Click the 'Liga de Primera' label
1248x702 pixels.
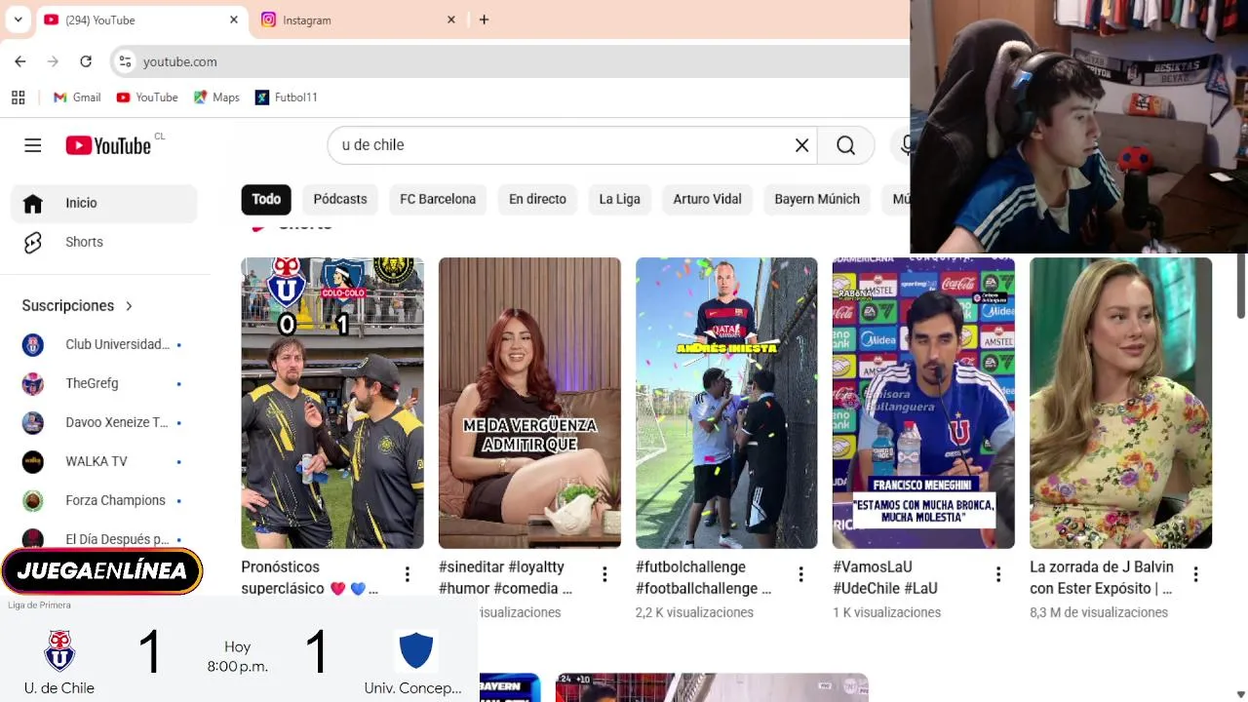(39, 605)
